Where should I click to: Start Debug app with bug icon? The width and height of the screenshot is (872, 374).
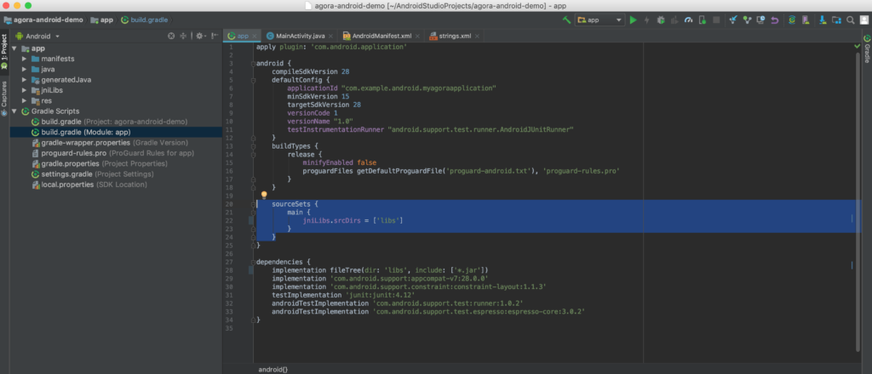click(x=661, y=20)
